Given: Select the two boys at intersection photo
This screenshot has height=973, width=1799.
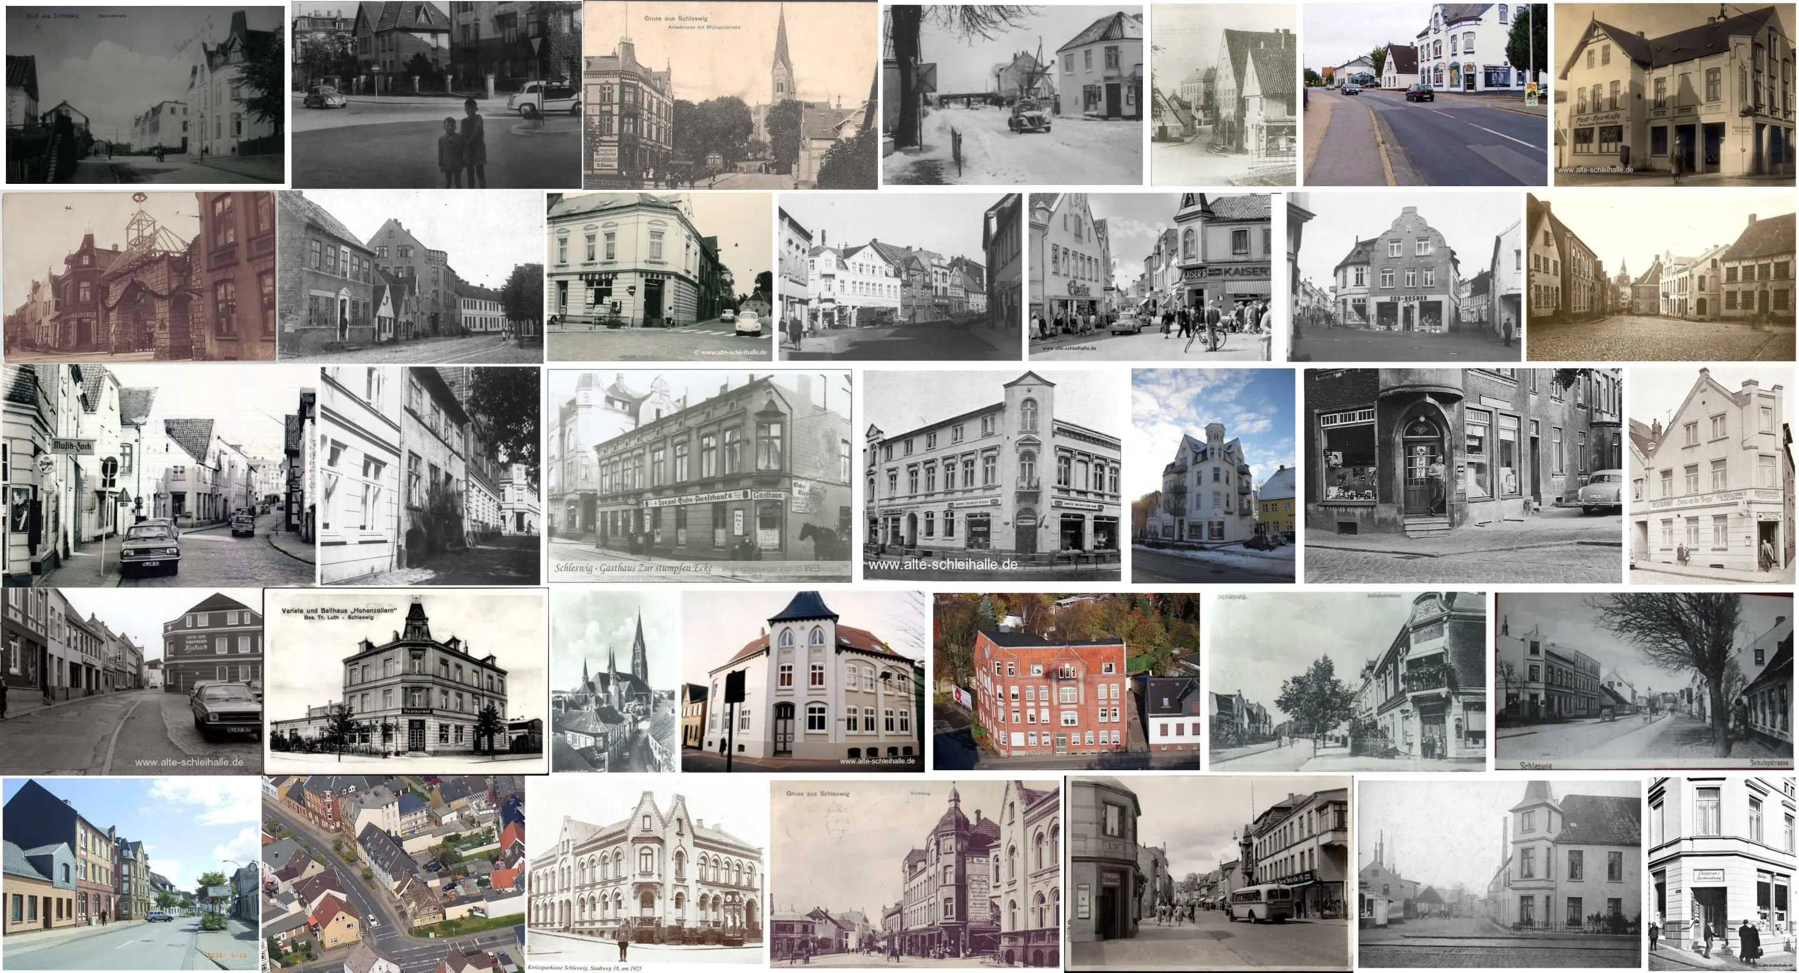Looking at the screenshot, I should coord(437,94).
